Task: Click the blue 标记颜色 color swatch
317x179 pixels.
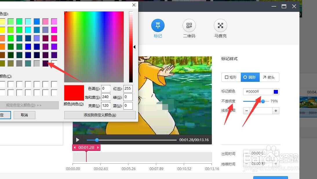Action: click(x=276, y=92)
